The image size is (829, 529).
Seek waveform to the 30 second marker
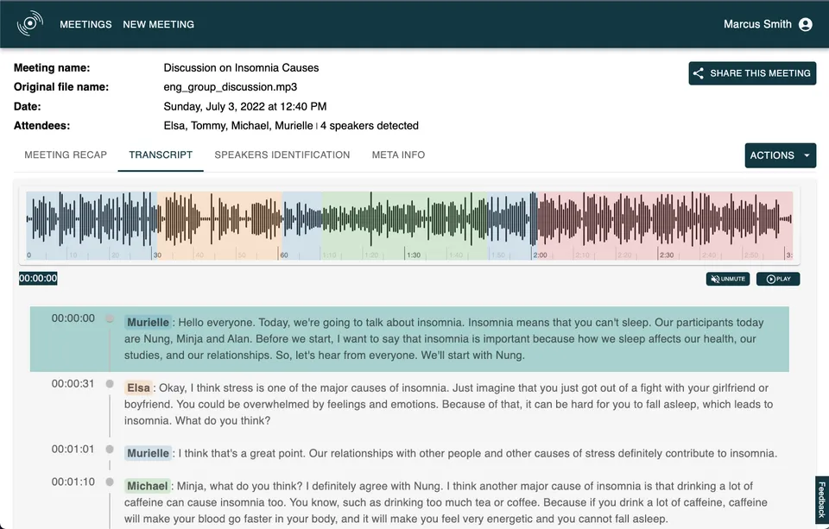point(157,255)
